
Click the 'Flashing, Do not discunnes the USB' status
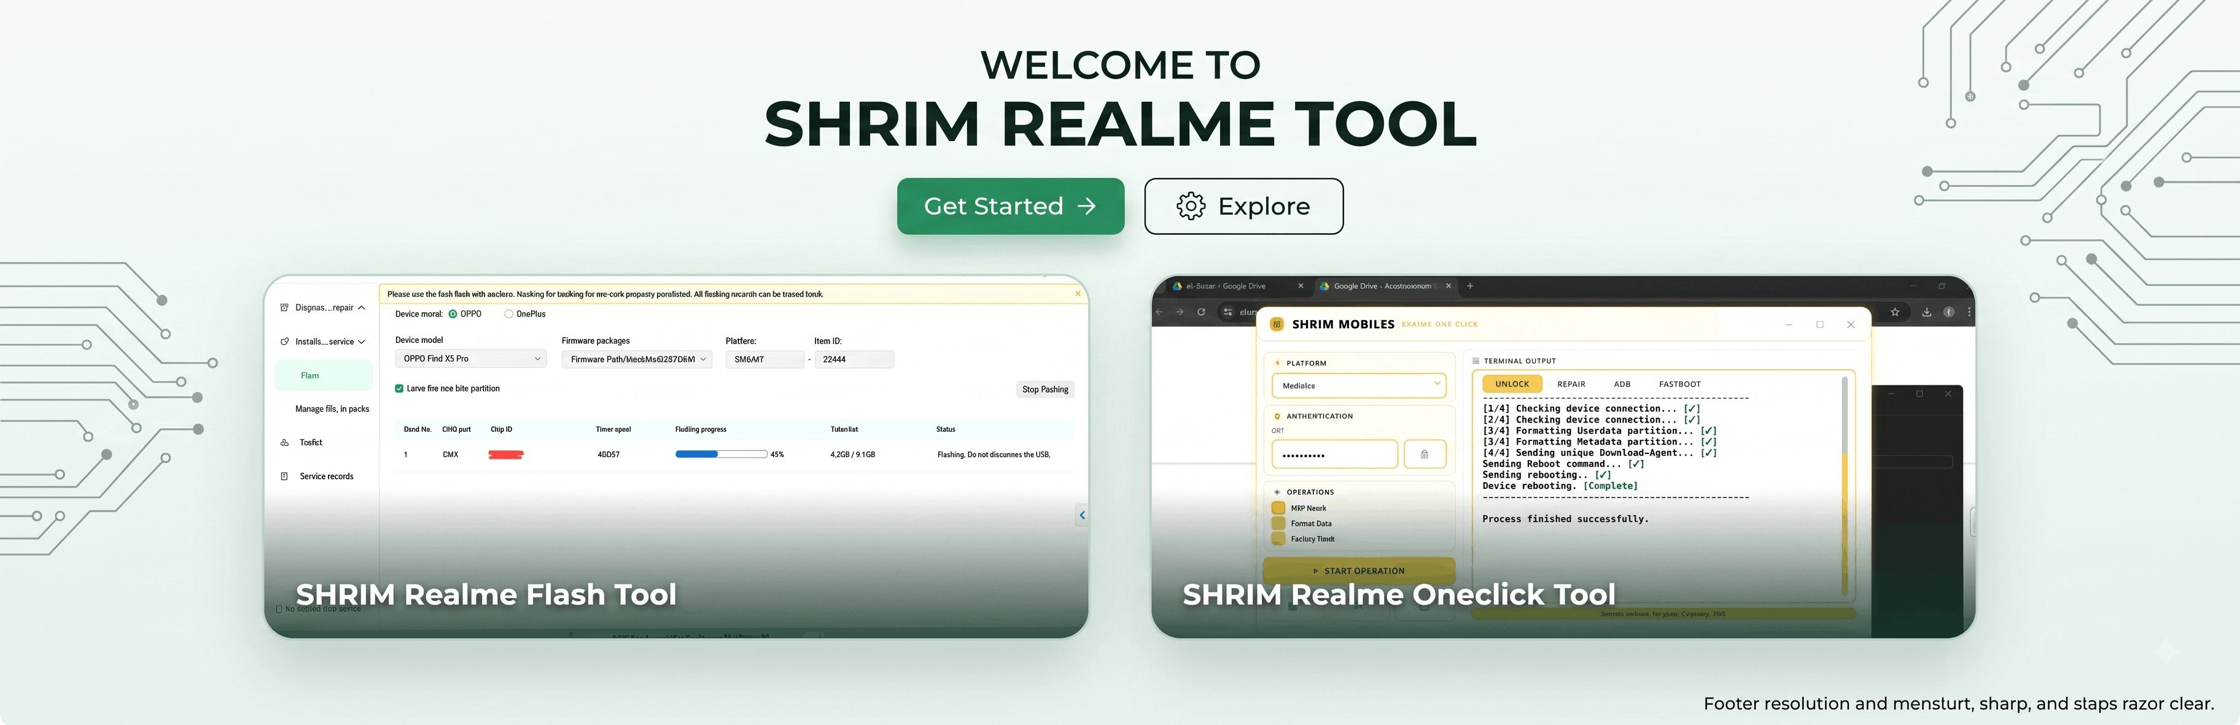[994, 454]
